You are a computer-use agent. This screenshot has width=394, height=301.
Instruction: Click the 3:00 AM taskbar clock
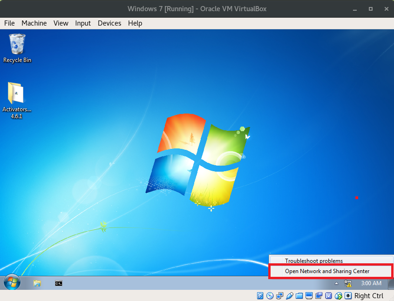click(x=371, y=283)
